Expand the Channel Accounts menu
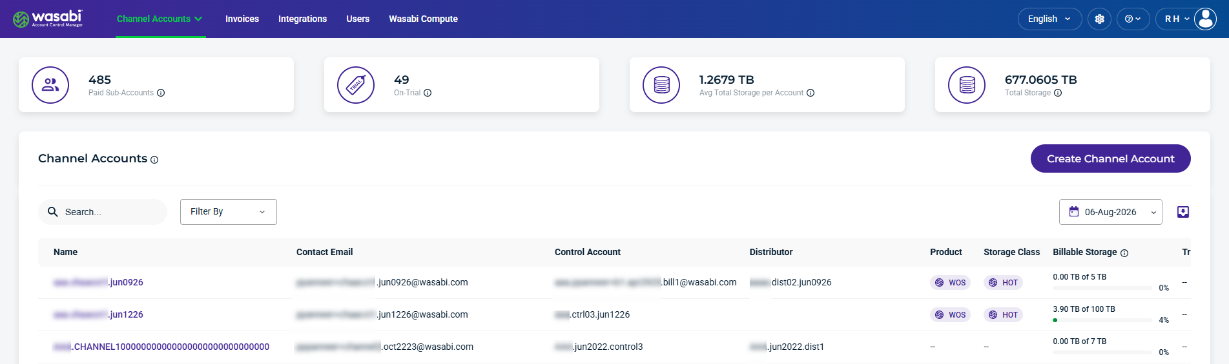The width and height of the screenshot is (1229, 364). 160,19
